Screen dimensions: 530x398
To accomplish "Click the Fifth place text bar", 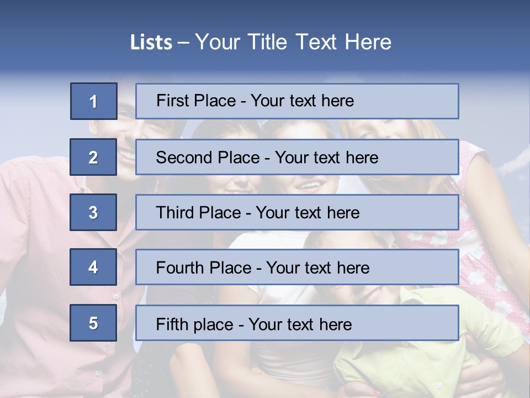I will (297, 323).
